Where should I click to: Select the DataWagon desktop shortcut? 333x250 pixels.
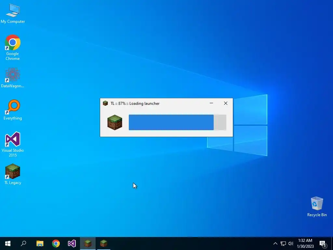13,78
